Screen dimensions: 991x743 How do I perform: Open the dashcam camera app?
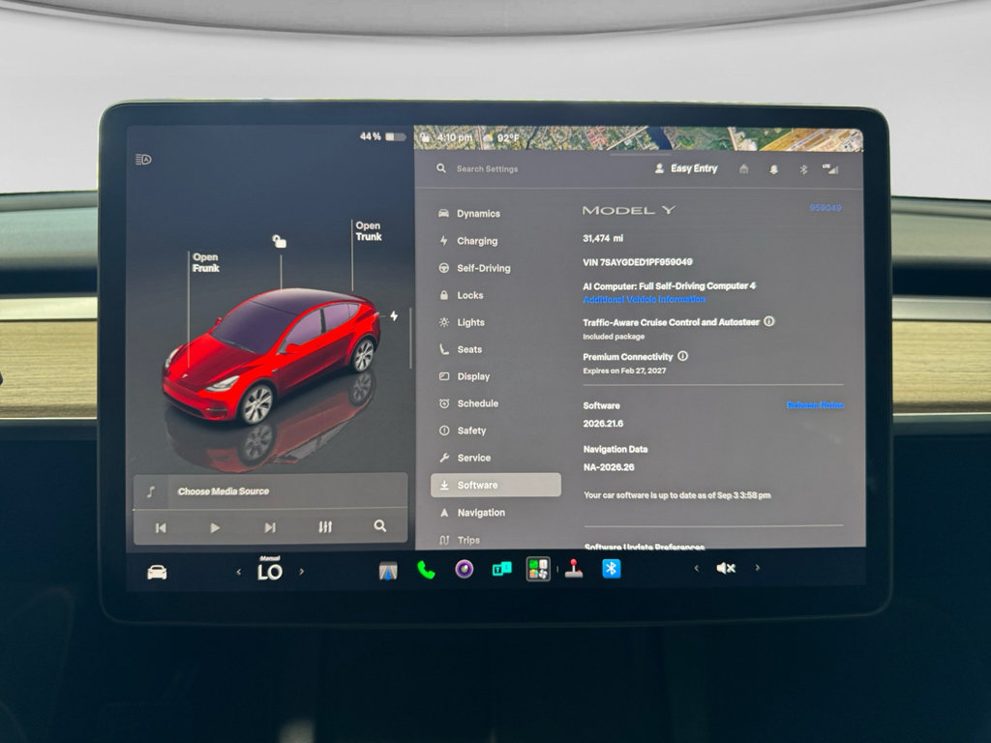[x=465, y=569]
